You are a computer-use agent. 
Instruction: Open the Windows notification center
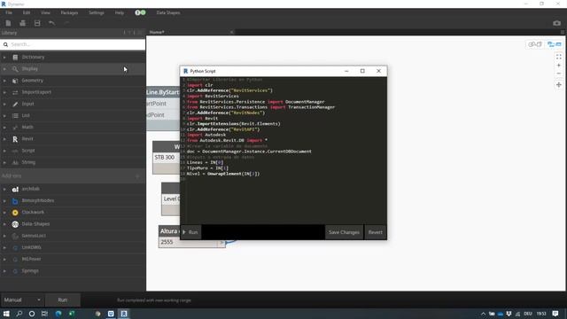tap(555, 314)
